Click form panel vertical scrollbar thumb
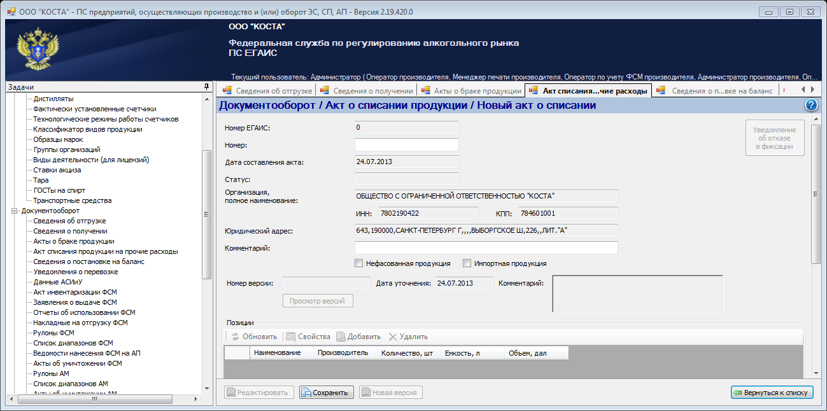Image resolution: width=827 pixels, height=411 pixels. [816, 194]
